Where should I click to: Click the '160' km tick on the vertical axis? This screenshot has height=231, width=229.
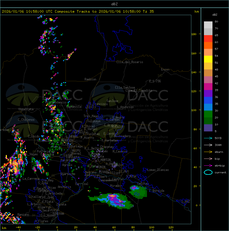(194, 53)
